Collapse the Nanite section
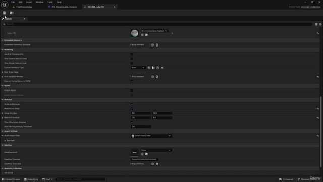 (3, 86)
